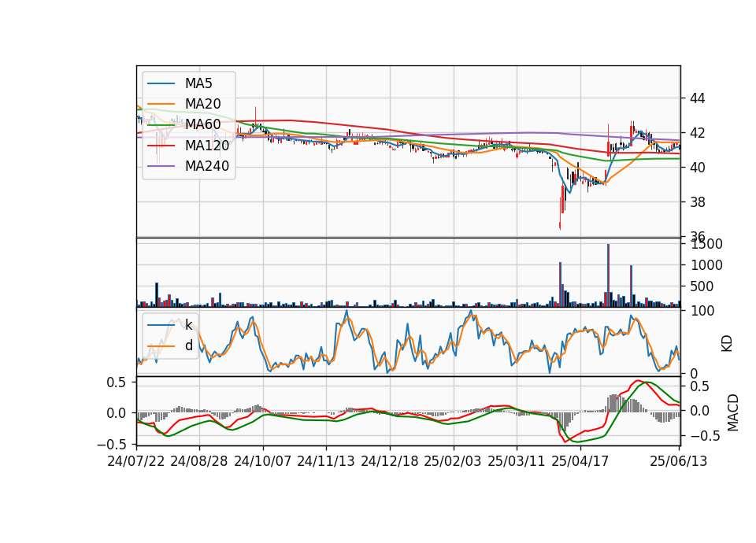This screenshot has height=543, width=756.
Task: Click the MACD axis label
Action: (x=732, y=412)
